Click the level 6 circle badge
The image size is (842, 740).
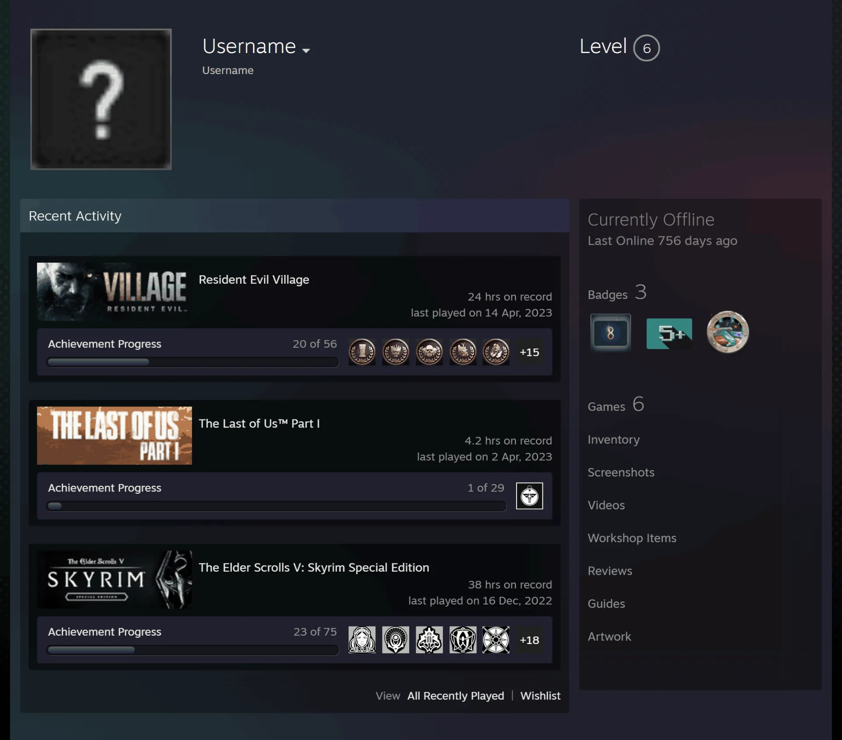[646, 48]
